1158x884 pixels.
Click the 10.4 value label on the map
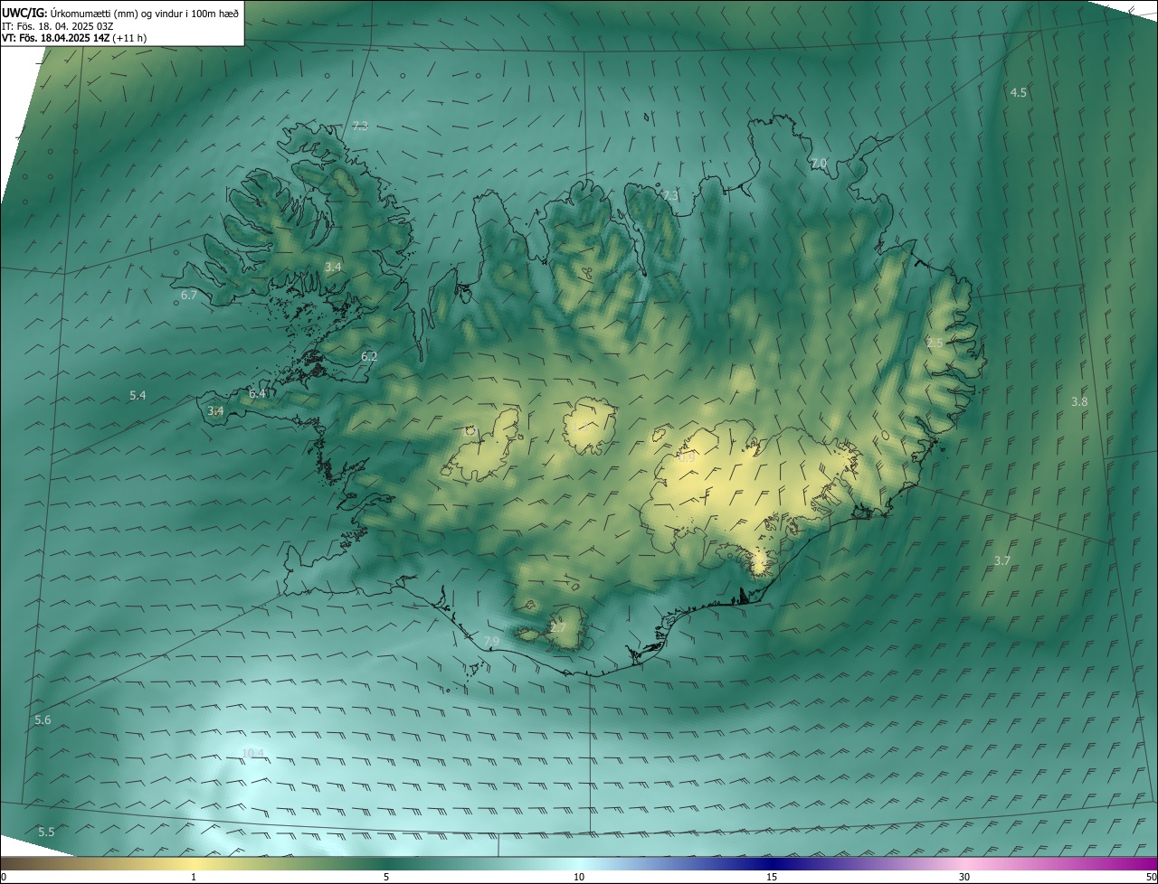click(253, 754)
